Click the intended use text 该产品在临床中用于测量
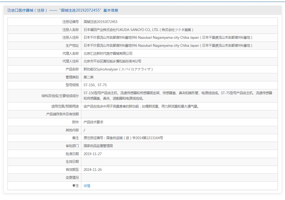The height and width of the screenshot is (200, 285). (141, 106)
